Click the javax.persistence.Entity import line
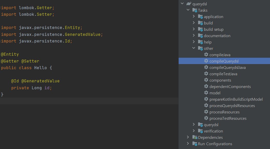This screenshot has height=149, width=270. (x=42, y=28)
